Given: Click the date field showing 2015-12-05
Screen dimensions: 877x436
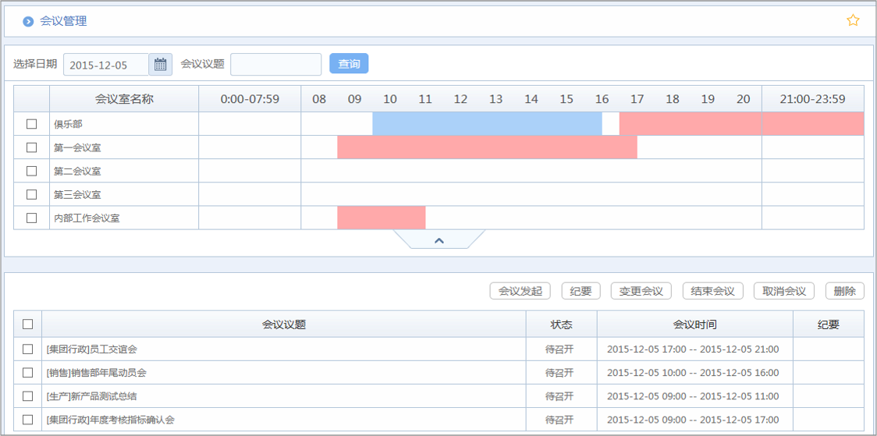Looking at the screenshot, I should click(105, 65).
